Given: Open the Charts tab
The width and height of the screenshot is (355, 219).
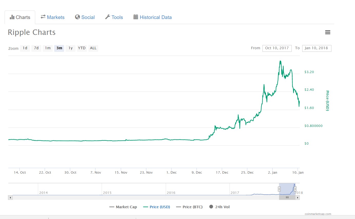Looking at the screenshot, I should coord(20,17).
